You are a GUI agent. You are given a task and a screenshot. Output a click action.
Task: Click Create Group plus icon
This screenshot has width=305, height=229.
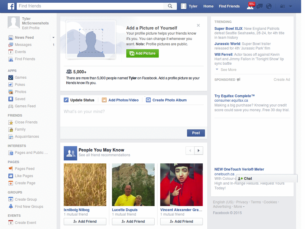pyautogui.click(x=11, y=199)
